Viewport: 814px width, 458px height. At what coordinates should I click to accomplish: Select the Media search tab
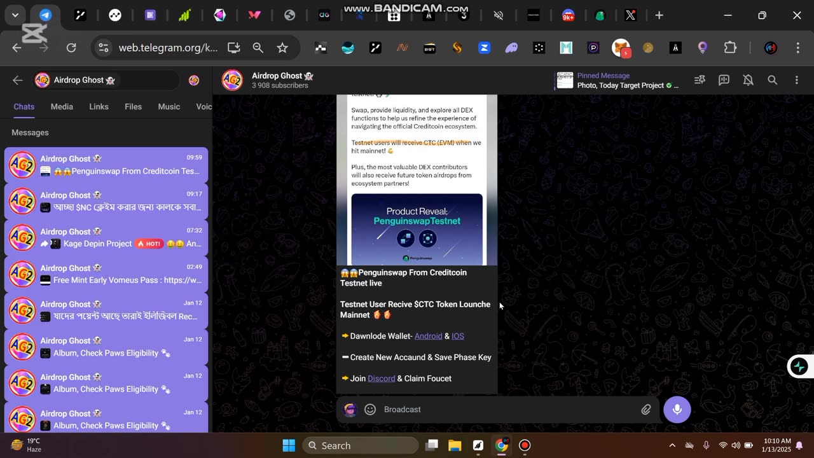62,107
